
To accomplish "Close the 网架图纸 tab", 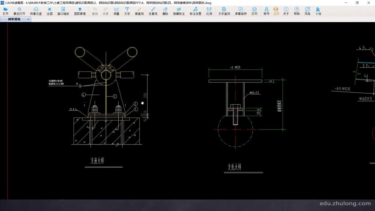I will (28, 19).
